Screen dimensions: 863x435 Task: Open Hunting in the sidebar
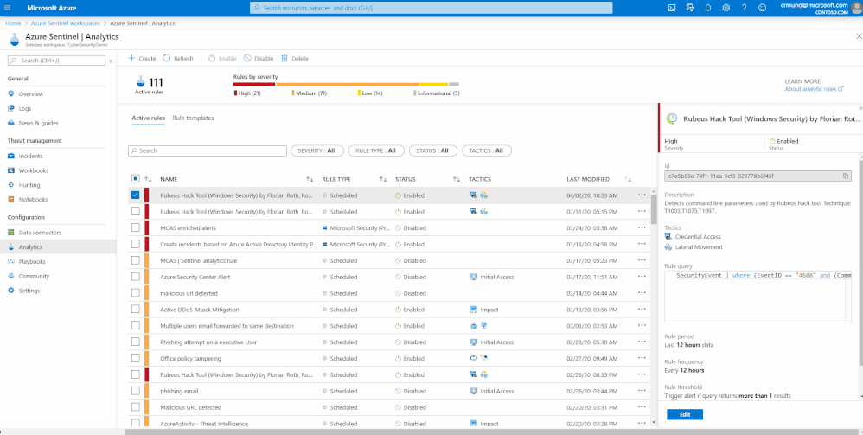(29, 185)
